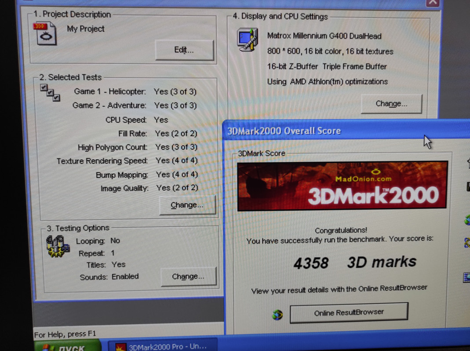The height and width of the screenshot is (351, 470).
Task: Click the 3DMark2000 Overall Score title bar
Action: pyautogui.click(x=346, y=130)
